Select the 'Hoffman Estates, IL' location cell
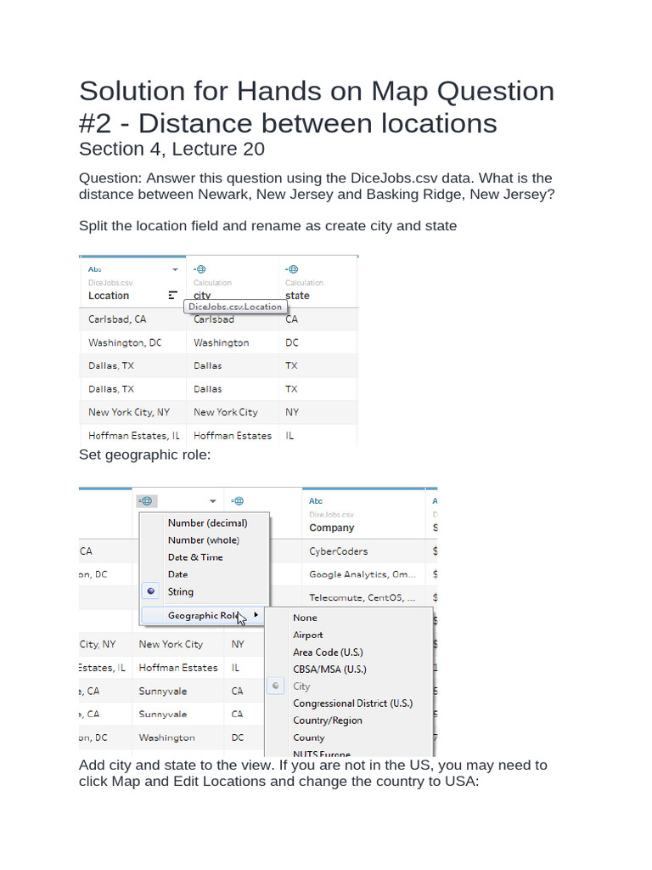This screenshot has height=870, width=652. [133, 436]
